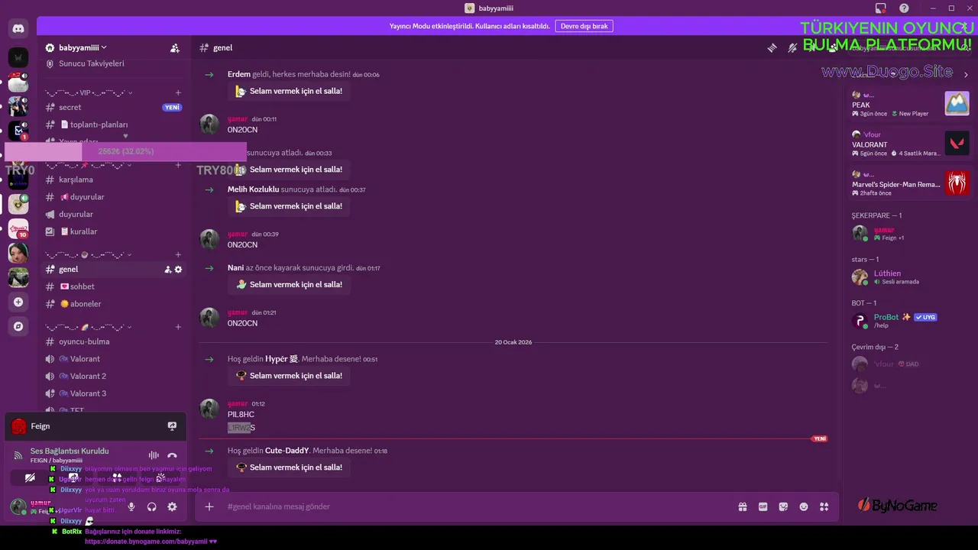
Task: Open User Settings gear
Action: (x=172, y=506)
